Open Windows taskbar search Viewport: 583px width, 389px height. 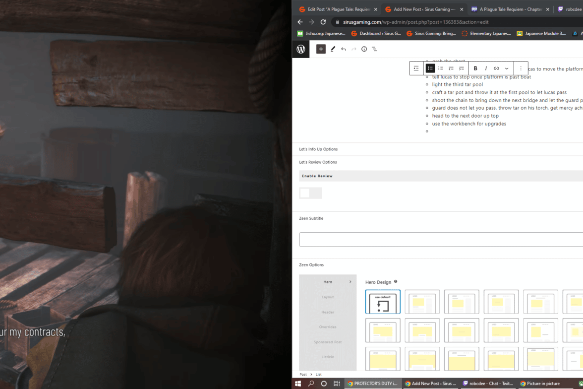[311, 384]
